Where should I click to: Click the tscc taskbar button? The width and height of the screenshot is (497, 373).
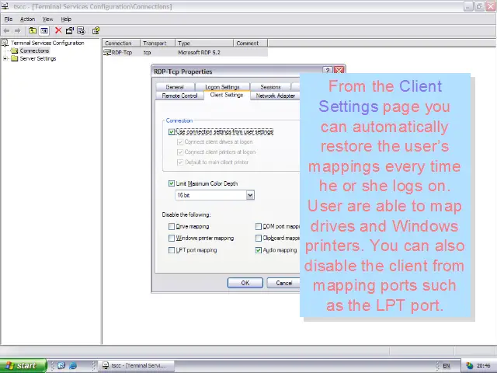[136, 366]
